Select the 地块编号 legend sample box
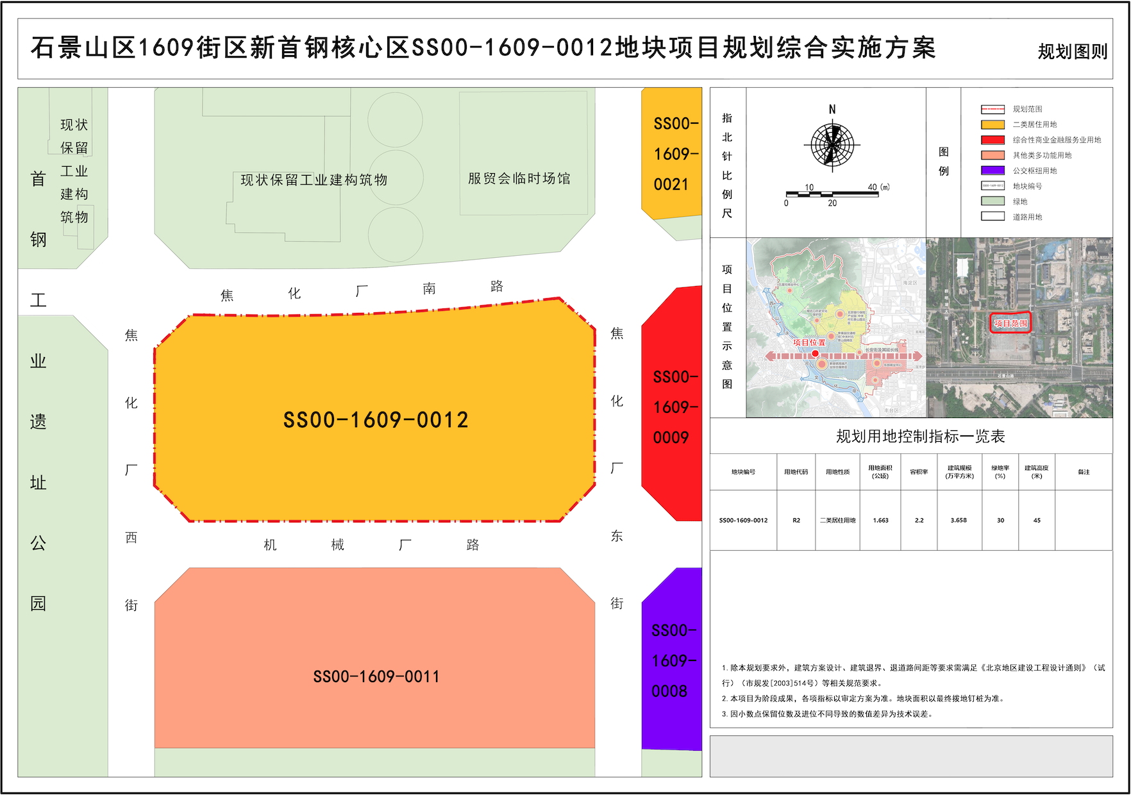 tap(993, 186)
